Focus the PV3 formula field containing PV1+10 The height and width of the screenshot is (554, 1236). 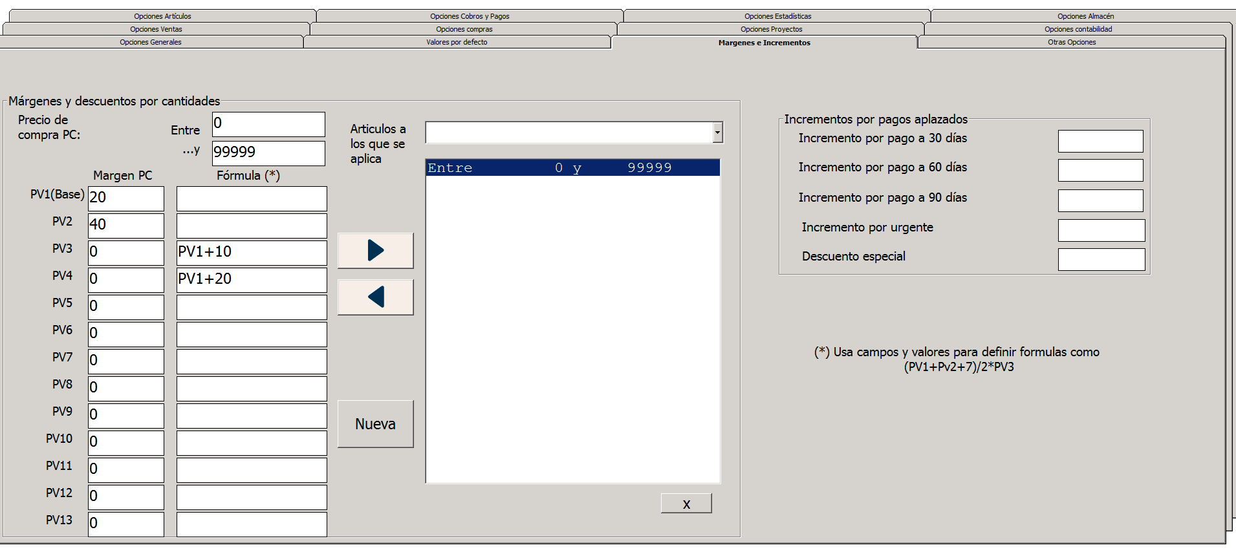(252, 253)
